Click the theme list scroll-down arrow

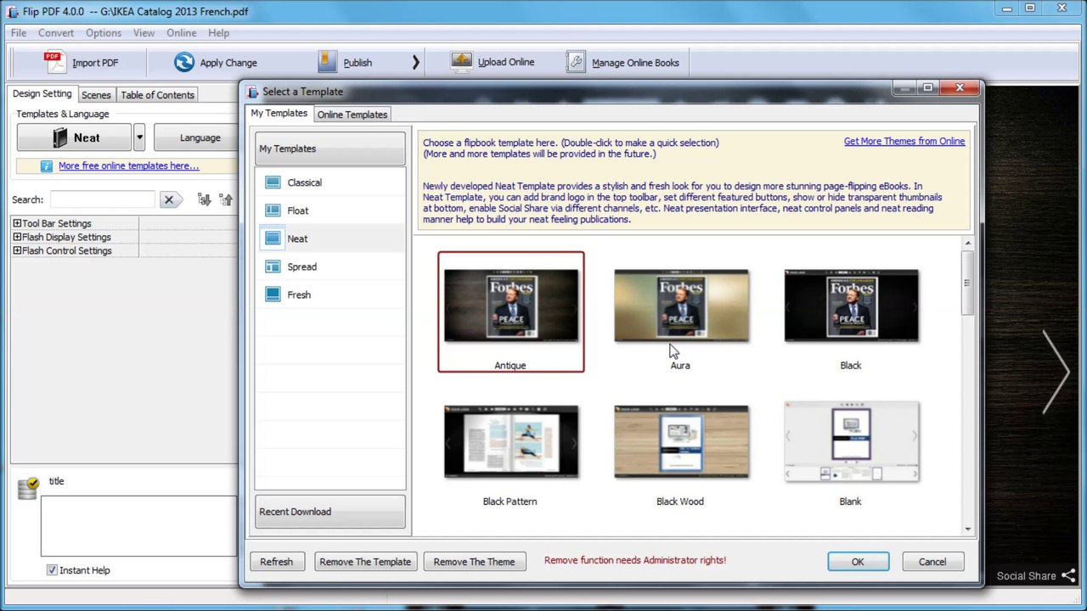[x=967, y=529]
